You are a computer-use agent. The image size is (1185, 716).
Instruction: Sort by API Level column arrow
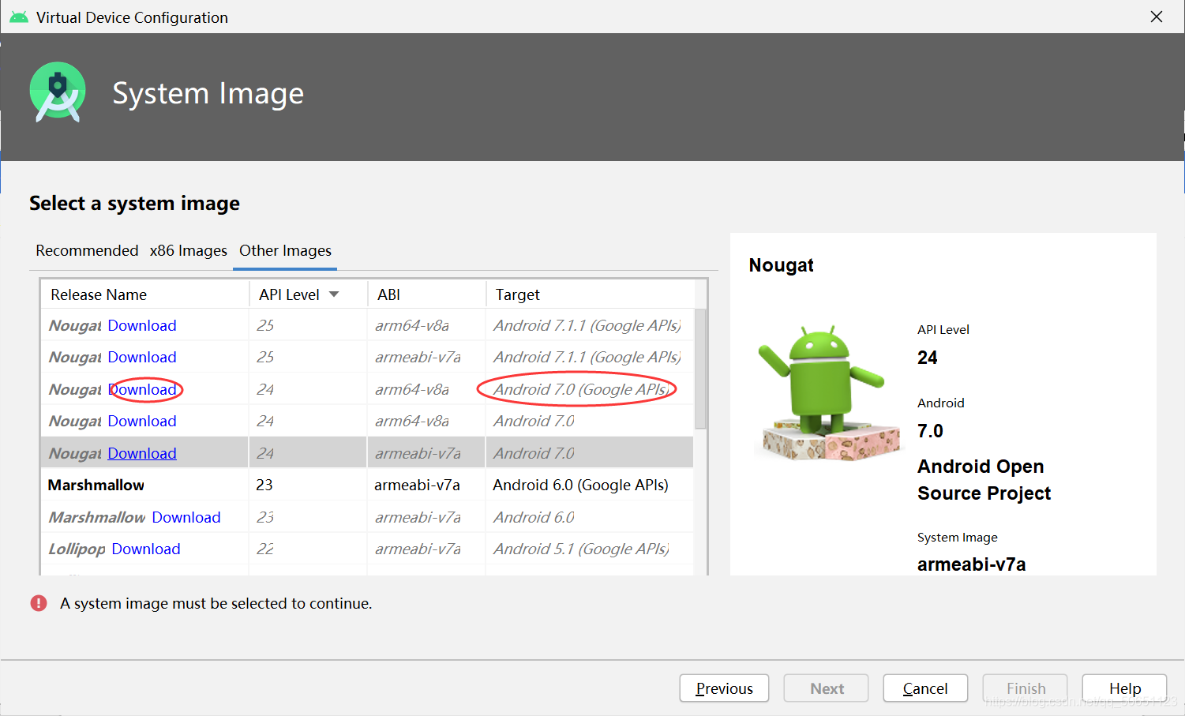[x=334, y=294]
